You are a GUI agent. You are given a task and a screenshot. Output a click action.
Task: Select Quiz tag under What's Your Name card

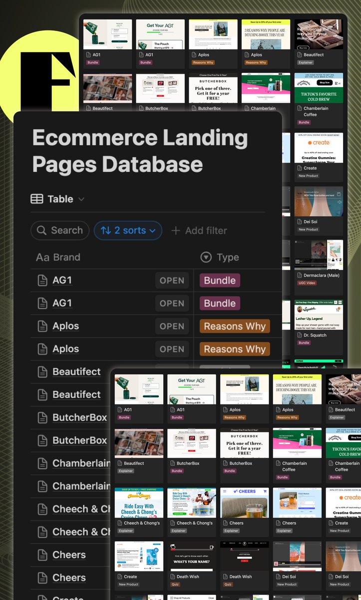pyautogui.click(x=175, y=584)
